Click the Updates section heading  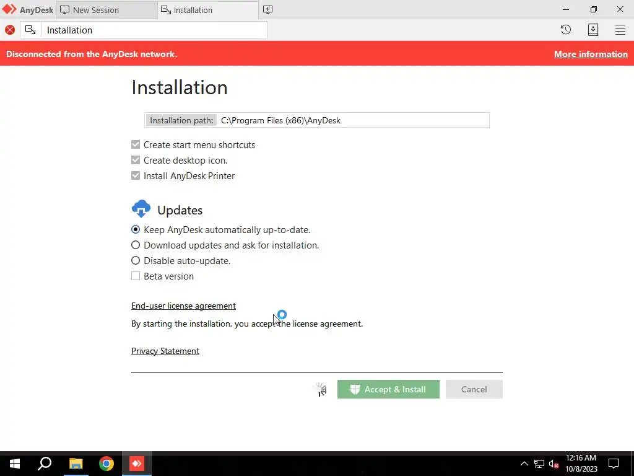[x=180, y=210]
